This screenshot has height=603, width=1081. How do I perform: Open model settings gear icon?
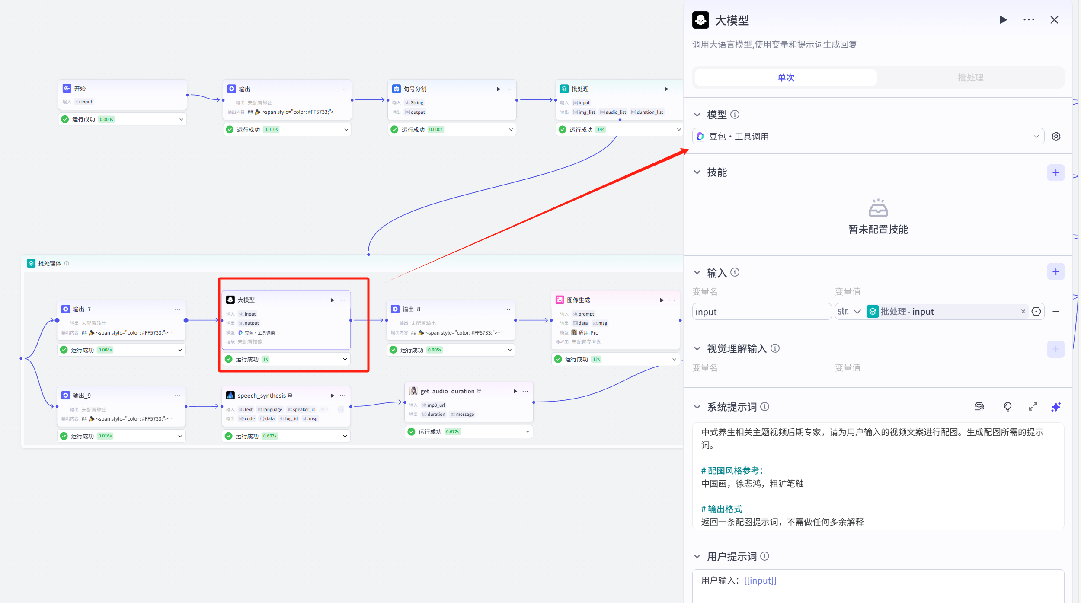[x=1056, y=137]
